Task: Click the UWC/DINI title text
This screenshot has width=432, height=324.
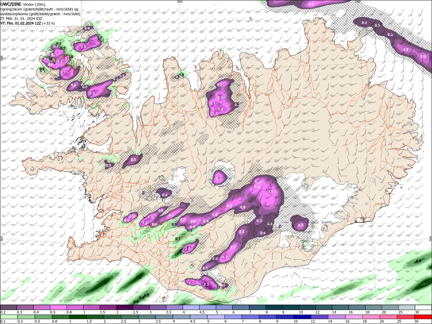Action: 10,4
